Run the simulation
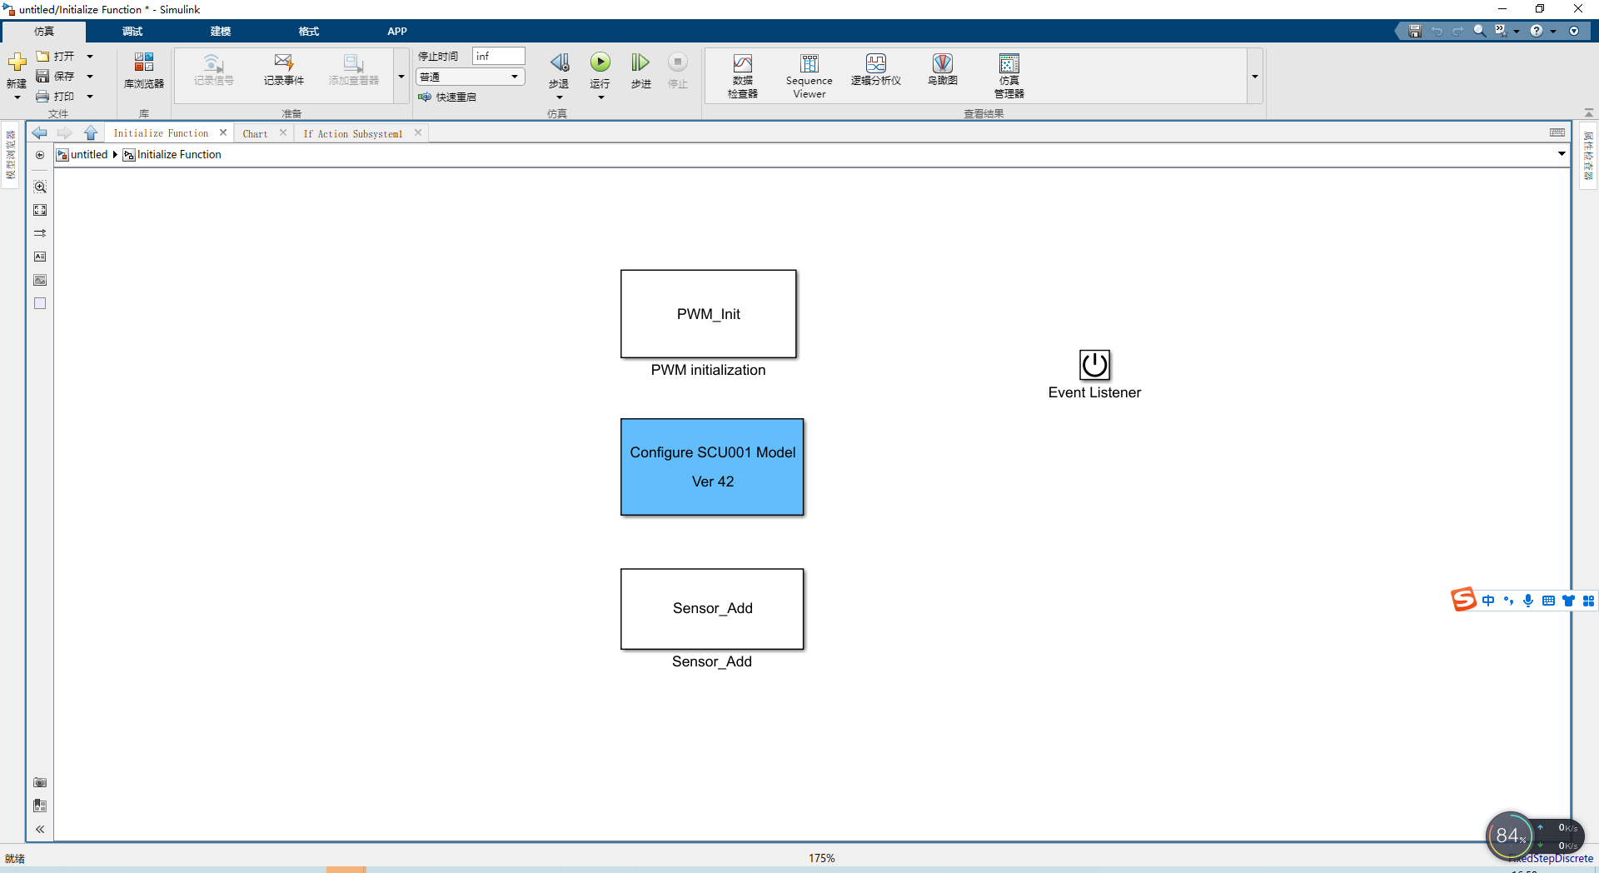Image resolution: width=1599 pixels, height=873 pixels. [x=600, y=62]
